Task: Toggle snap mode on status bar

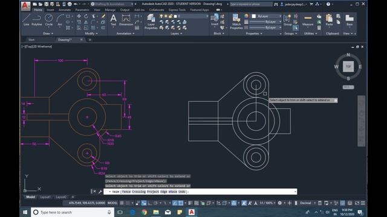Action: coord(128,203)
